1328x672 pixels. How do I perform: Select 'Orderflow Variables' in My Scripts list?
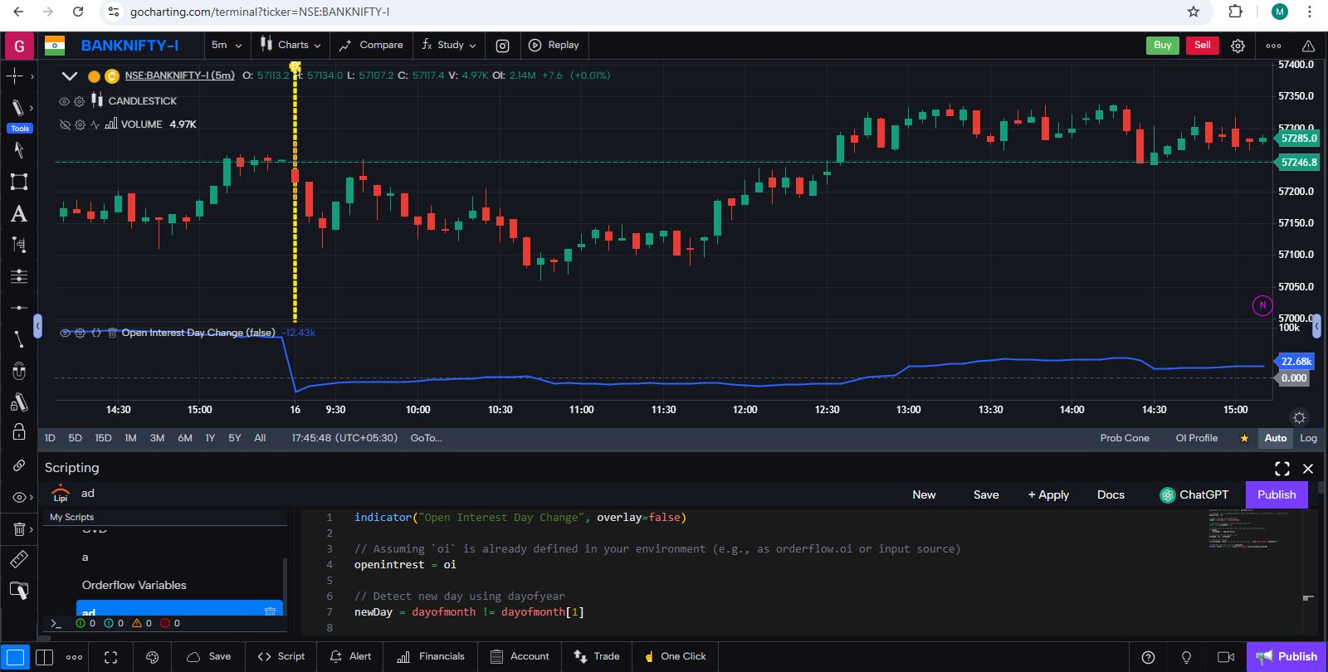(134, 585)
